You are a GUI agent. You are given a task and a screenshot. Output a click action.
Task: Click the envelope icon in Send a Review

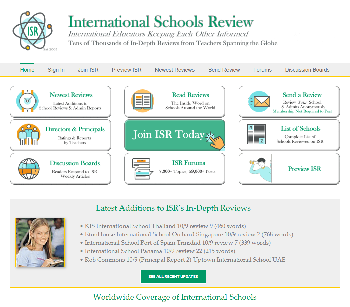click(259, 101)
